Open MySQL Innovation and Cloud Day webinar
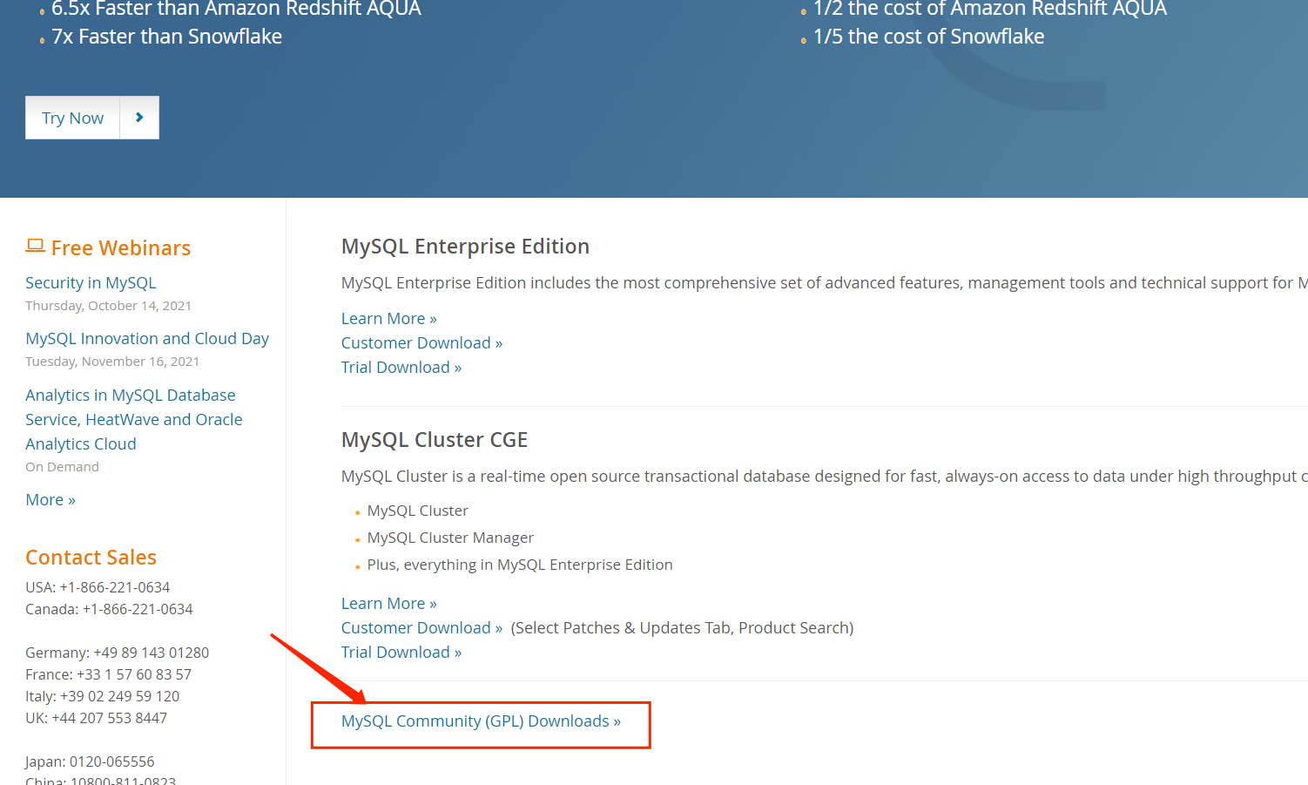Viewport: 1308px width, 785px height. pos(147,339)
